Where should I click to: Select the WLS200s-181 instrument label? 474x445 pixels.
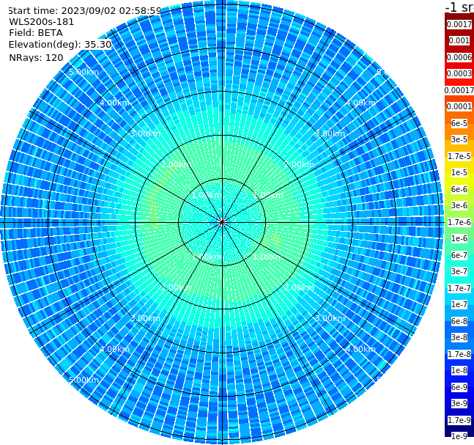[42, 22]
